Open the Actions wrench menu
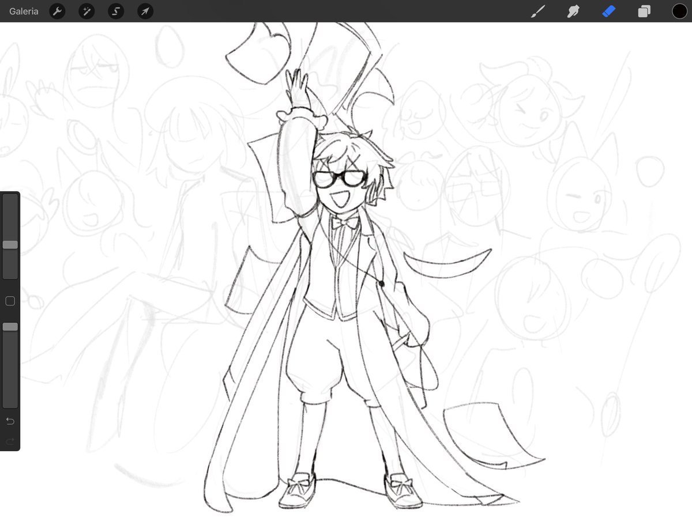 (57, 11)
